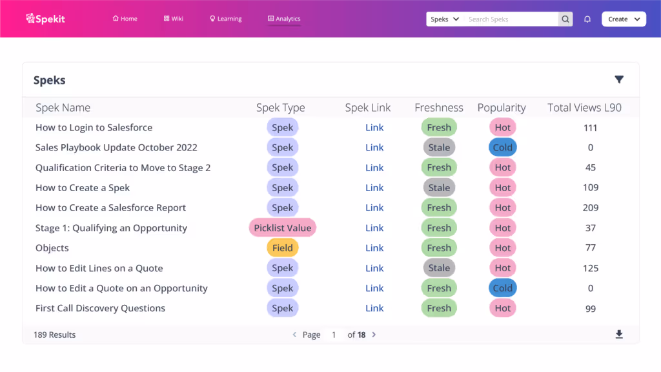Image resolution: width=661 pixels, height=372 pixels.
Task: Open the Home tab
Action: (125, 19)
